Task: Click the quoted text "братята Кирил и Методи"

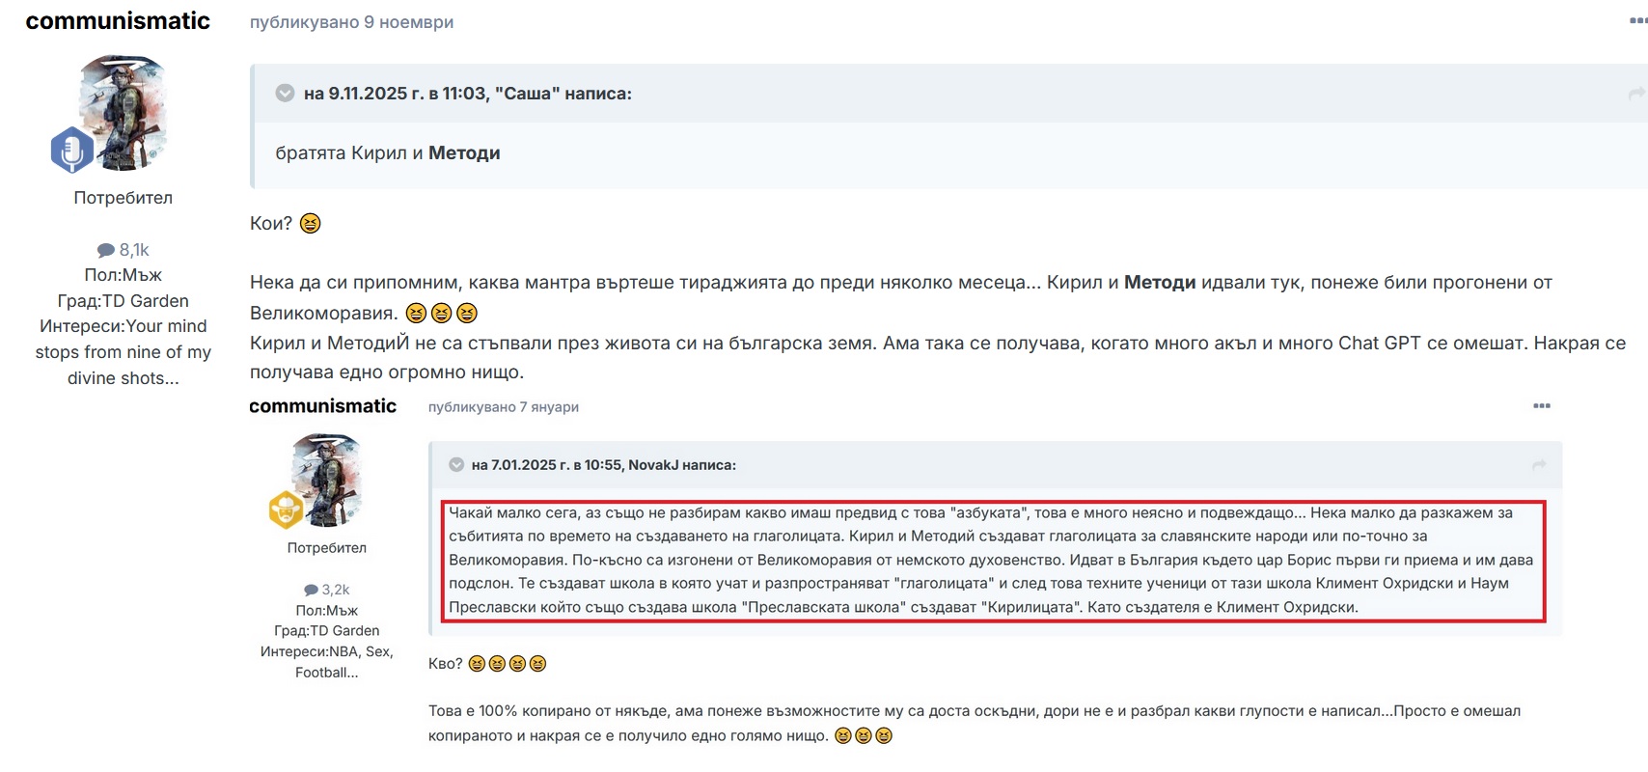Action: (x=388, y=153)
